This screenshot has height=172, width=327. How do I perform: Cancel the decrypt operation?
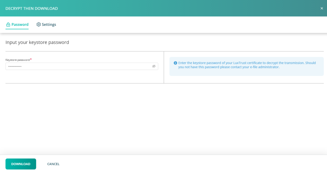(x=53, y=164)
